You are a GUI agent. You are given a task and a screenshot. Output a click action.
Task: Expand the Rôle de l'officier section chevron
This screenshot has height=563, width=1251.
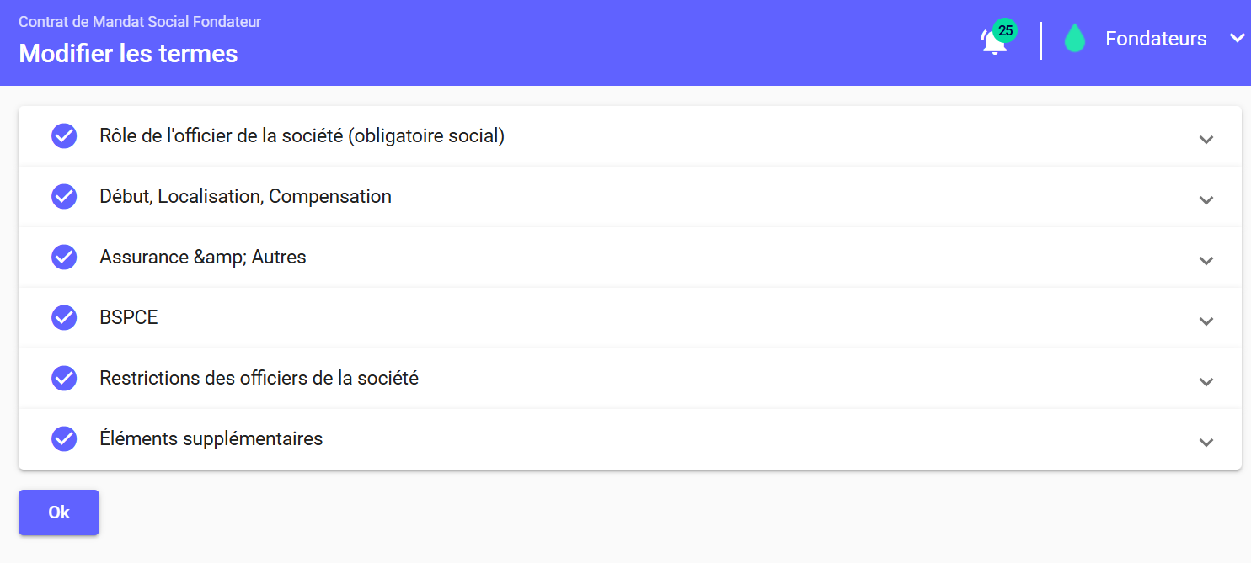point(1206,140)
